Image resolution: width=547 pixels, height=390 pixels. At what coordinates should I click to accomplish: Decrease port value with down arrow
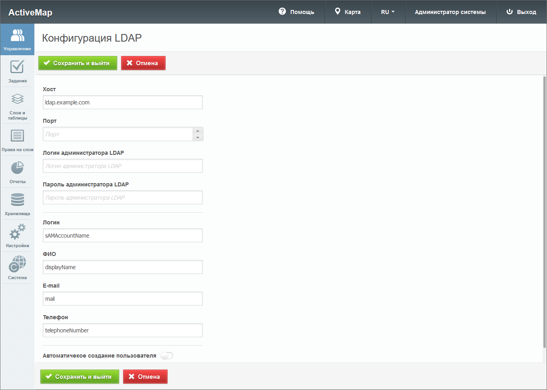click(198, 138)
